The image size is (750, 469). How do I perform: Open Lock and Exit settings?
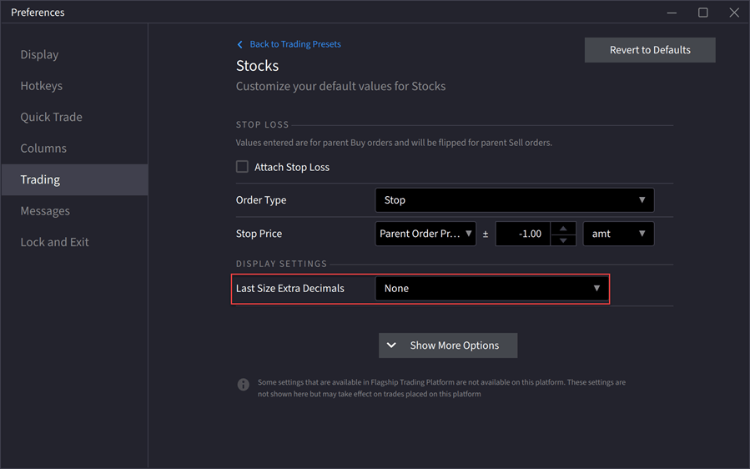click(54, 242)
